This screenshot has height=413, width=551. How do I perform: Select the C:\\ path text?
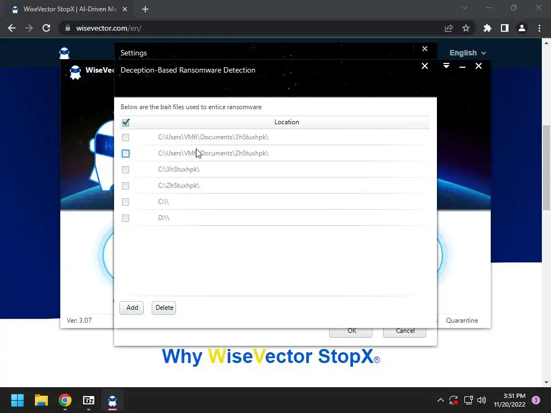[164, 202]
